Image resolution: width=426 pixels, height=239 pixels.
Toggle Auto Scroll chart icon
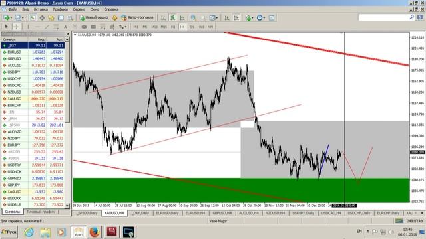[227, 18]
